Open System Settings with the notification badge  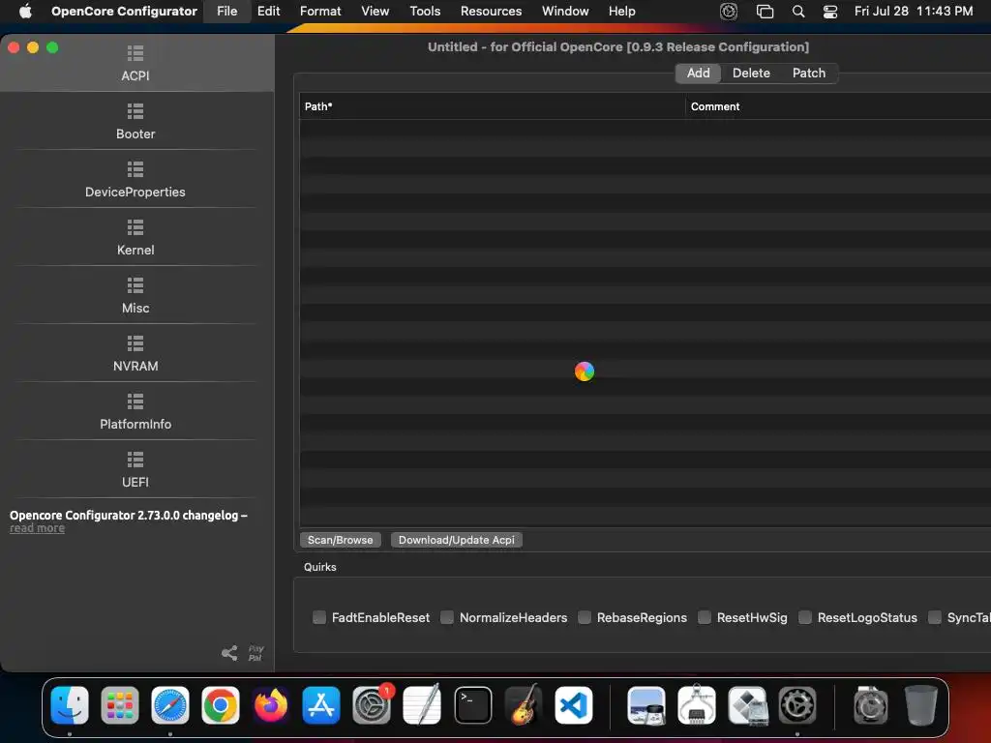click(372, 705)
